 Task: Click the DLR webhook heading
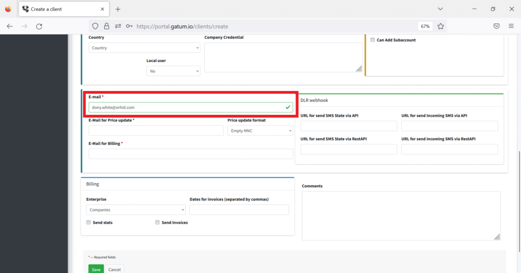(314, 100)
